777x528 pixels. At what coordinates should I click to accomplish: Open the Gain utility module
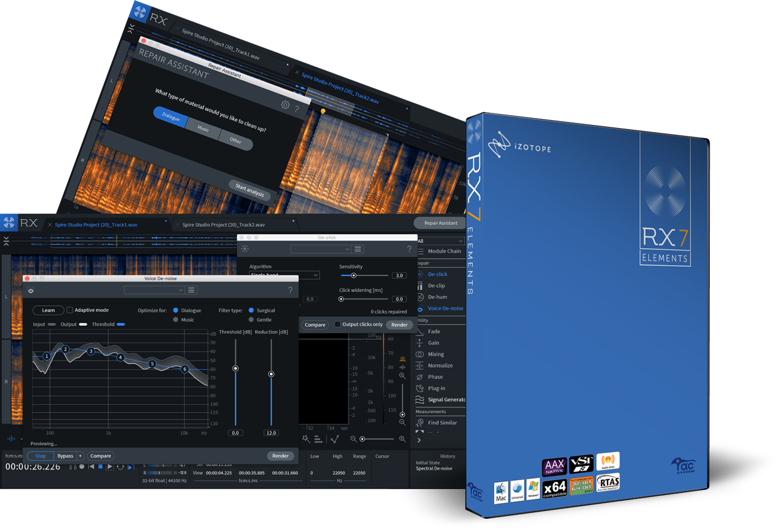pyautogui.click(x=433, y=343)
